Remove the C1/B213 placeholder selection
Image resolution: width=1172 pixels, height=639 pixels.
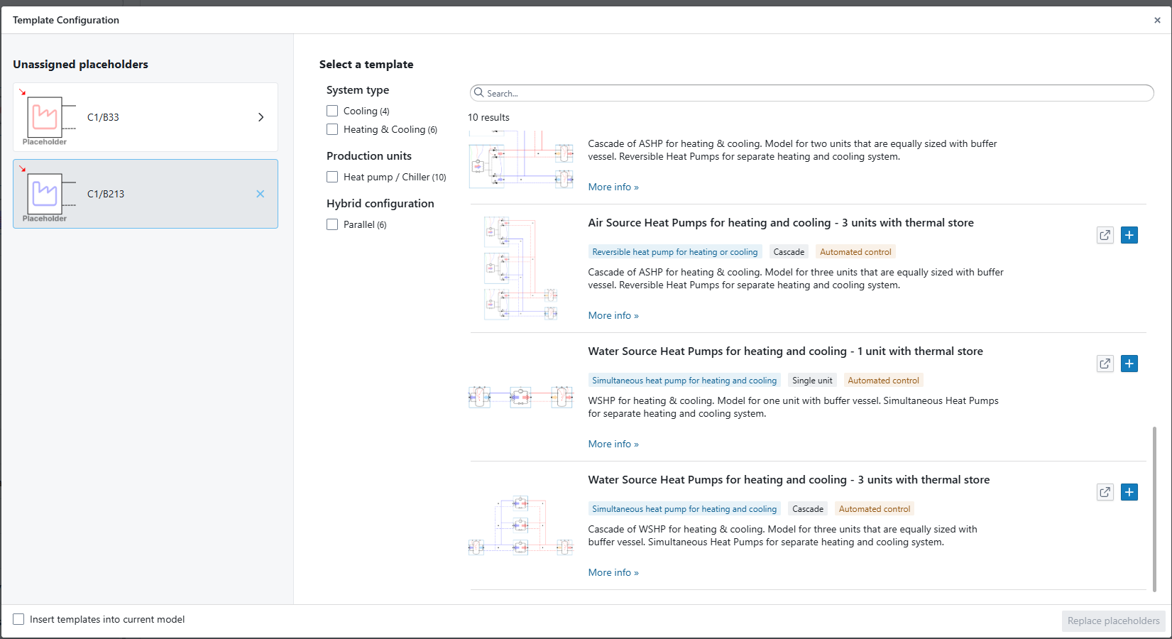(x=261, y=194)
